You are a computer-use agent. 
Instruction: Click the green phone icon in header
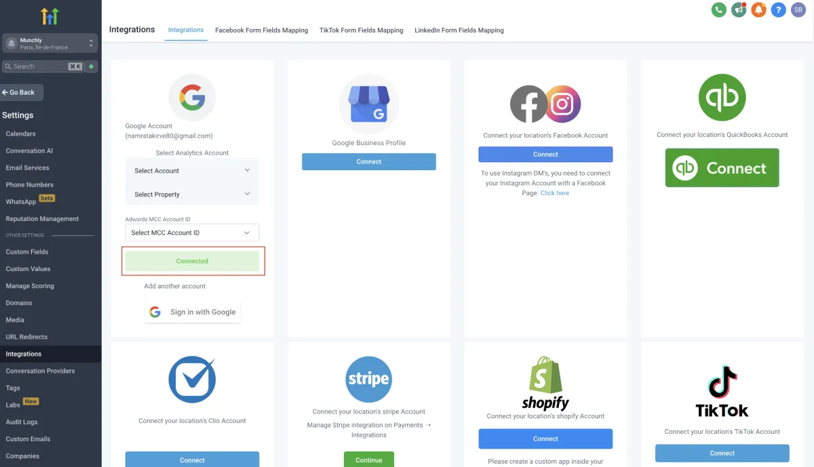pyautogui.click(x=718, y=9)
